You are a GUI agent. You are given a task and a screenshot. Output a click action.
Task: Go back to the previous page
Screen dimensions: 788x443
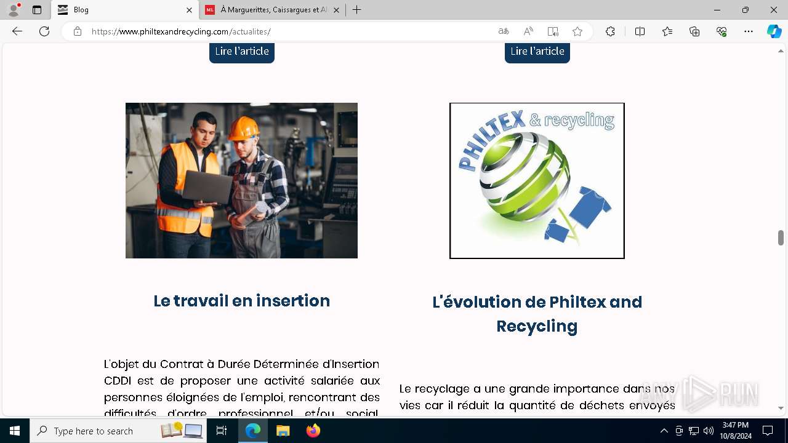pyautogui.click(x=17, y=31)
